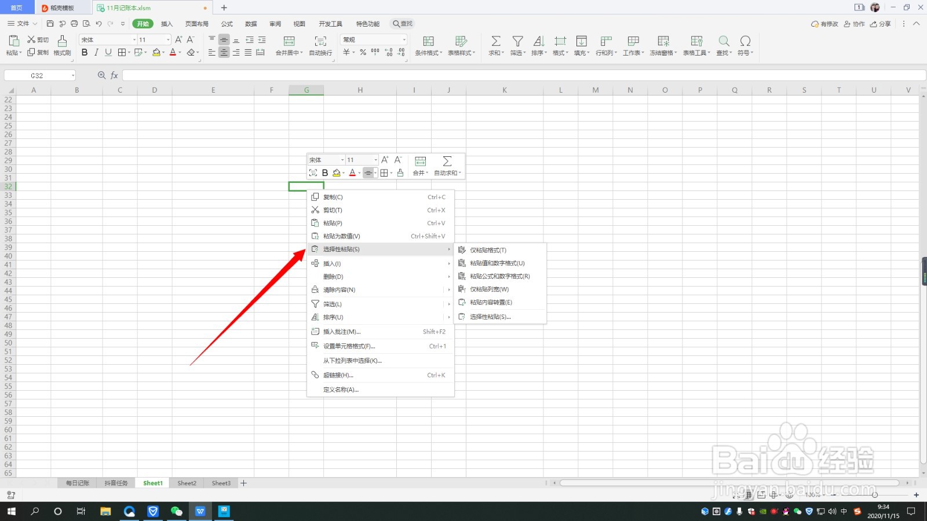
Task: Choose Format Cells (设置单元格格式) menu item
Action: coord(380,346)
